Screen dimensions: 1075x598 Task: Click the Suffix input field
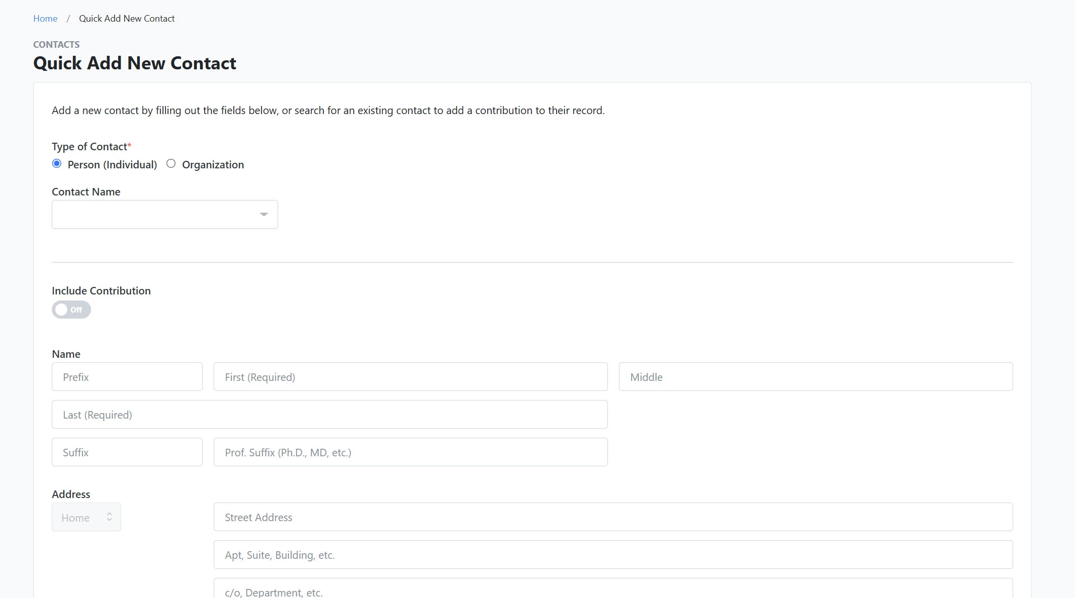tap(127, 452)
